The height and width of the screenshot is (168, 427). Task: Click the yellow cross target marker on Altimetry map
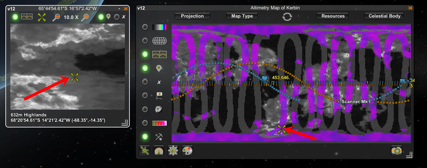pos(281,129)
